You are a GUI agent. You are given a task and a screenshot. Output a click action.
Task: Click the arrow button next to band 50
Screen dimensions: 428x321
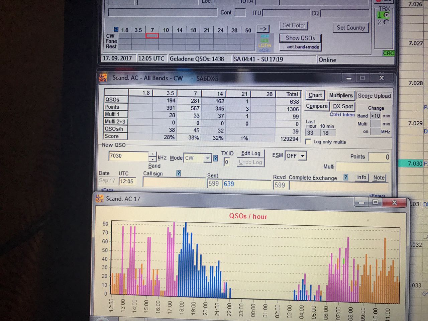[263, 29]
